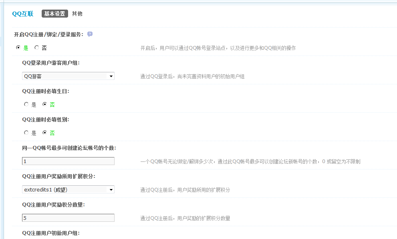This screenshot has height=239, width=397.
Task: Click the QQ互联 heading link
Action: tap(23, 14)
